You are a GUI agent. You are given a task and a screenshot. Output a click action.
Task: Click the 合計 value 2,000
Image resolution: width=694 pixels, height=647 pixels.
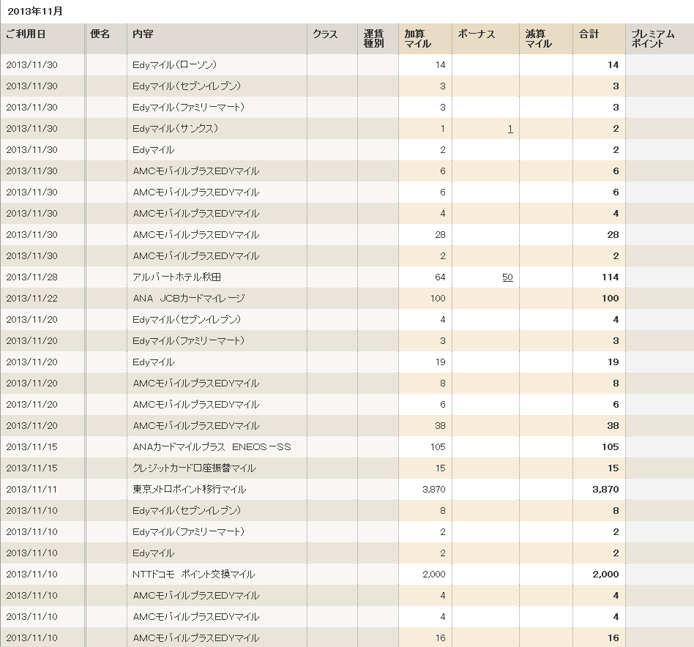(x=605, y=575)
